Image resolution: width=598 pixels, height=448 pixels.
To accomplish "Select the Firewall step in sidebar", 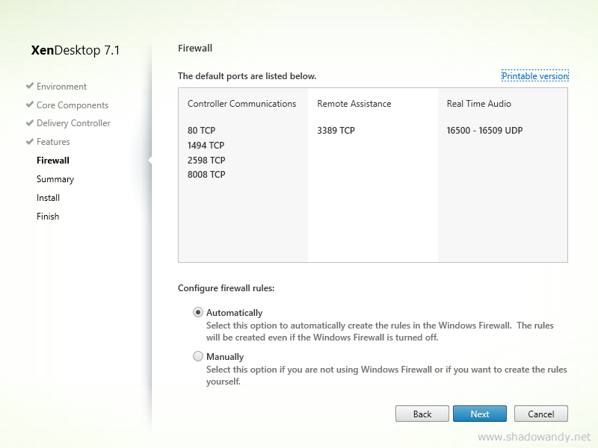I will click(x=52, y=161).
